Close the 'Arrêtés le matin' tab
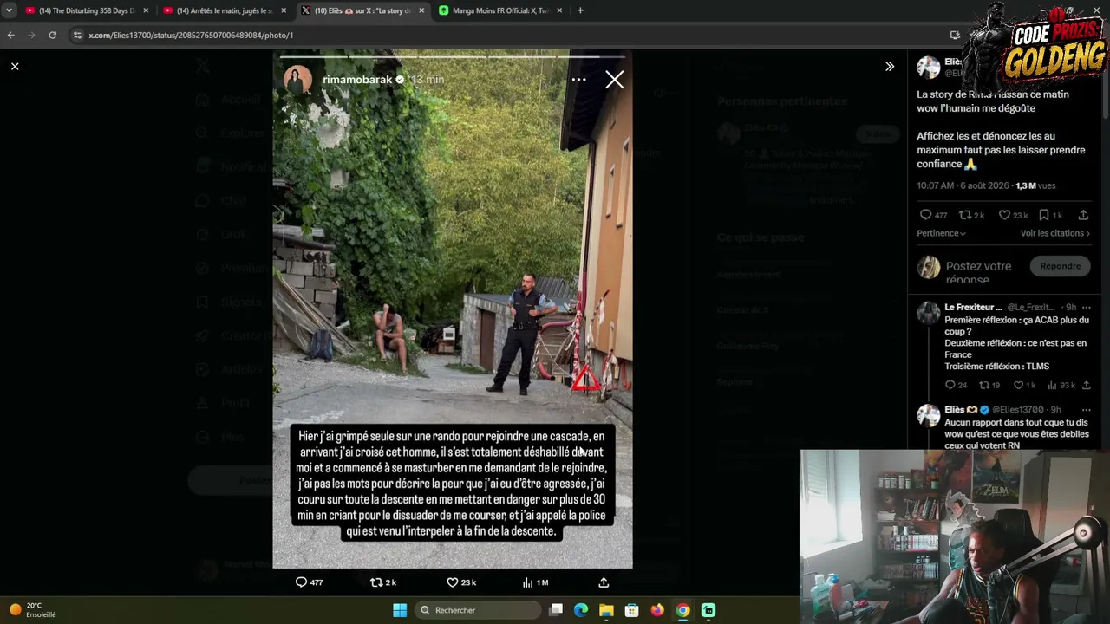The width and height of the screenshot is (1110, 624). click(284, 10)
